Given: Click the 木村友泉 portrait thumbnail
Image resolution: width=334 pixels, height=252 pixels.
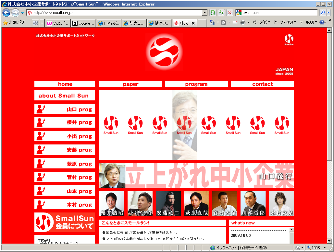Looking at the screenshot, I should tap(281, 203).
